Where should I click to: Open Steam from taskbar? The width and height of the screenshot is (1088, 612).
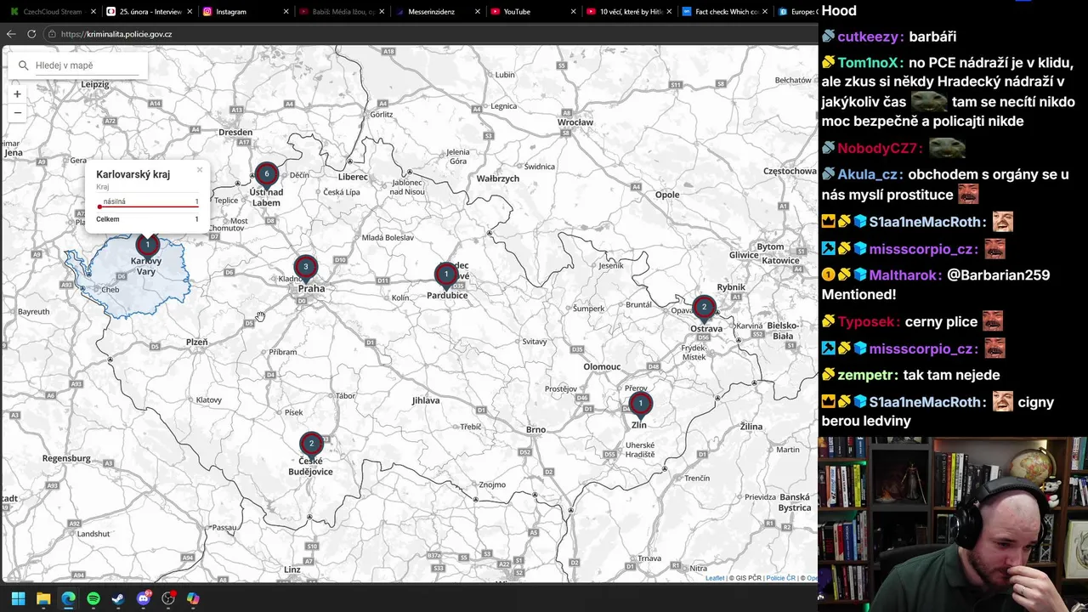click(118, 598)
